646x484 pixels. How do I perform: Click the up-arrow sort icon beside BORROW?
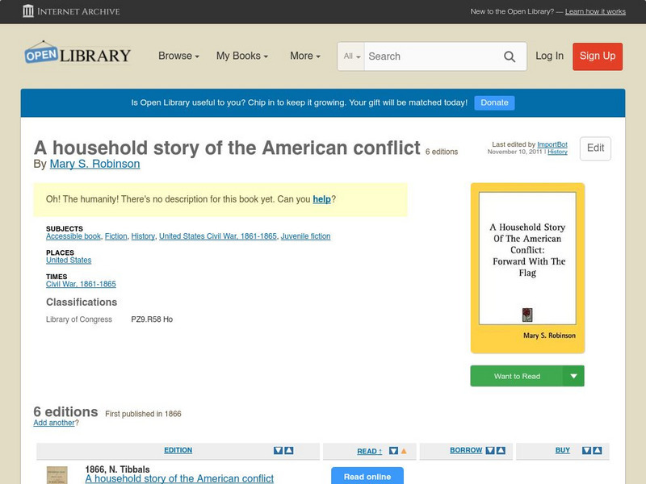pyautogui.click(x=501, y=451)
